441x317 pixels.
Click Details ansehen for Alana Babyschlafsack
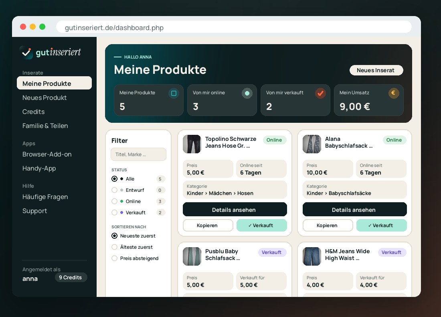pos(354,210)
